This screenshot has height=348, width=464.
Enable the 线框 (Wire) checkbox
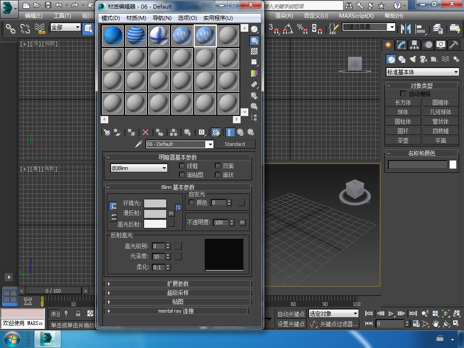(x=182, y=166)
